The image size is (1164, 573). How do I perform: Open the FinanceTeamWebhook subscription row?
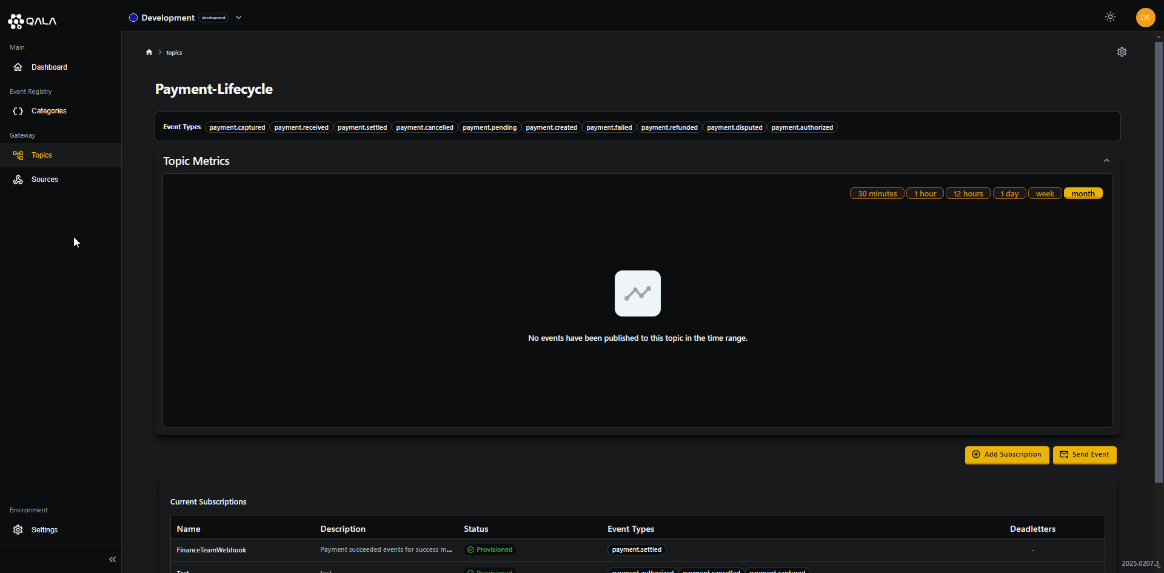pos(211,549)
